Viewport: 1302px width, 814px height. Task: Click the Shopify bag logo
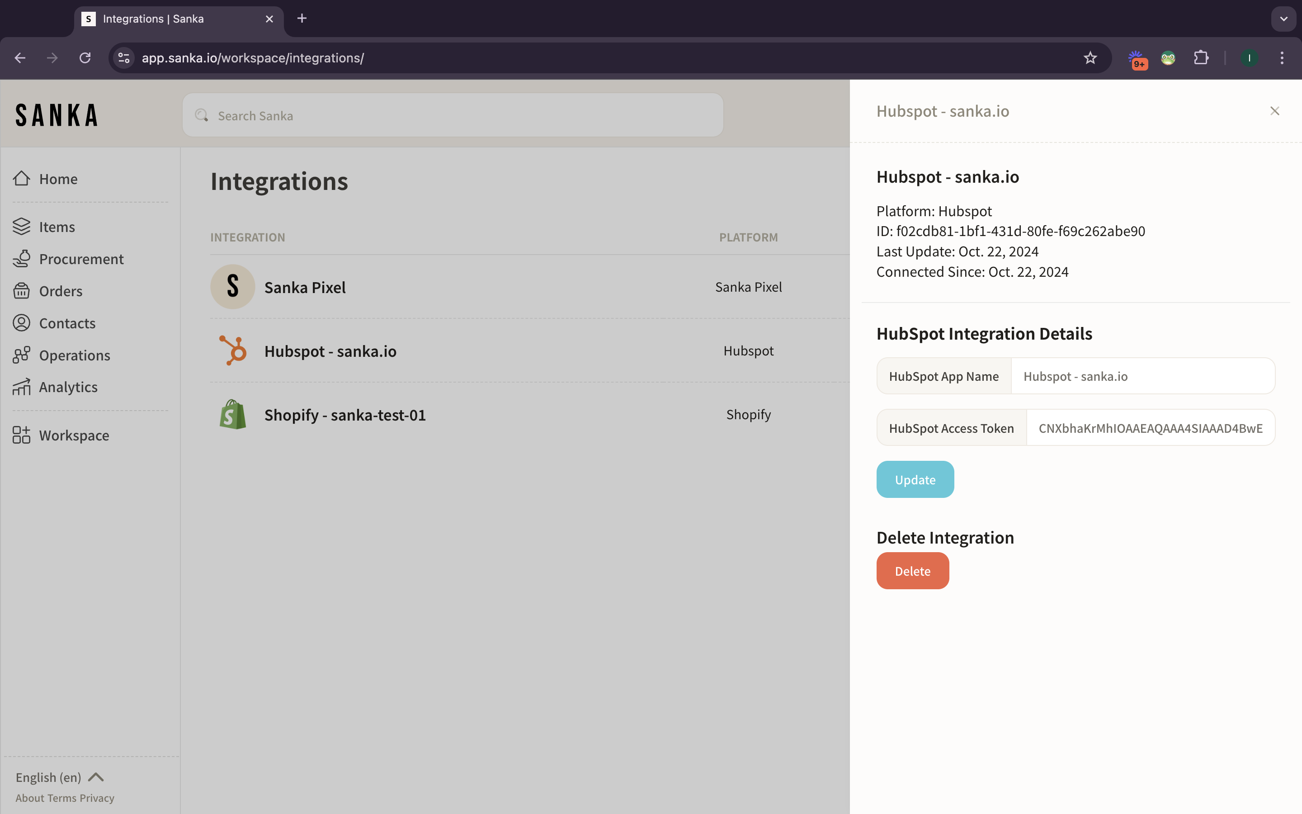pyautogui.click(x=232, y=415)
